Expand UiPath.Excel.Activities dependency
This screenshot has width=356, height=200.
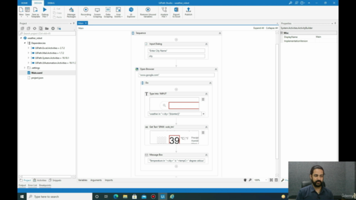click(x=28, y=48)
